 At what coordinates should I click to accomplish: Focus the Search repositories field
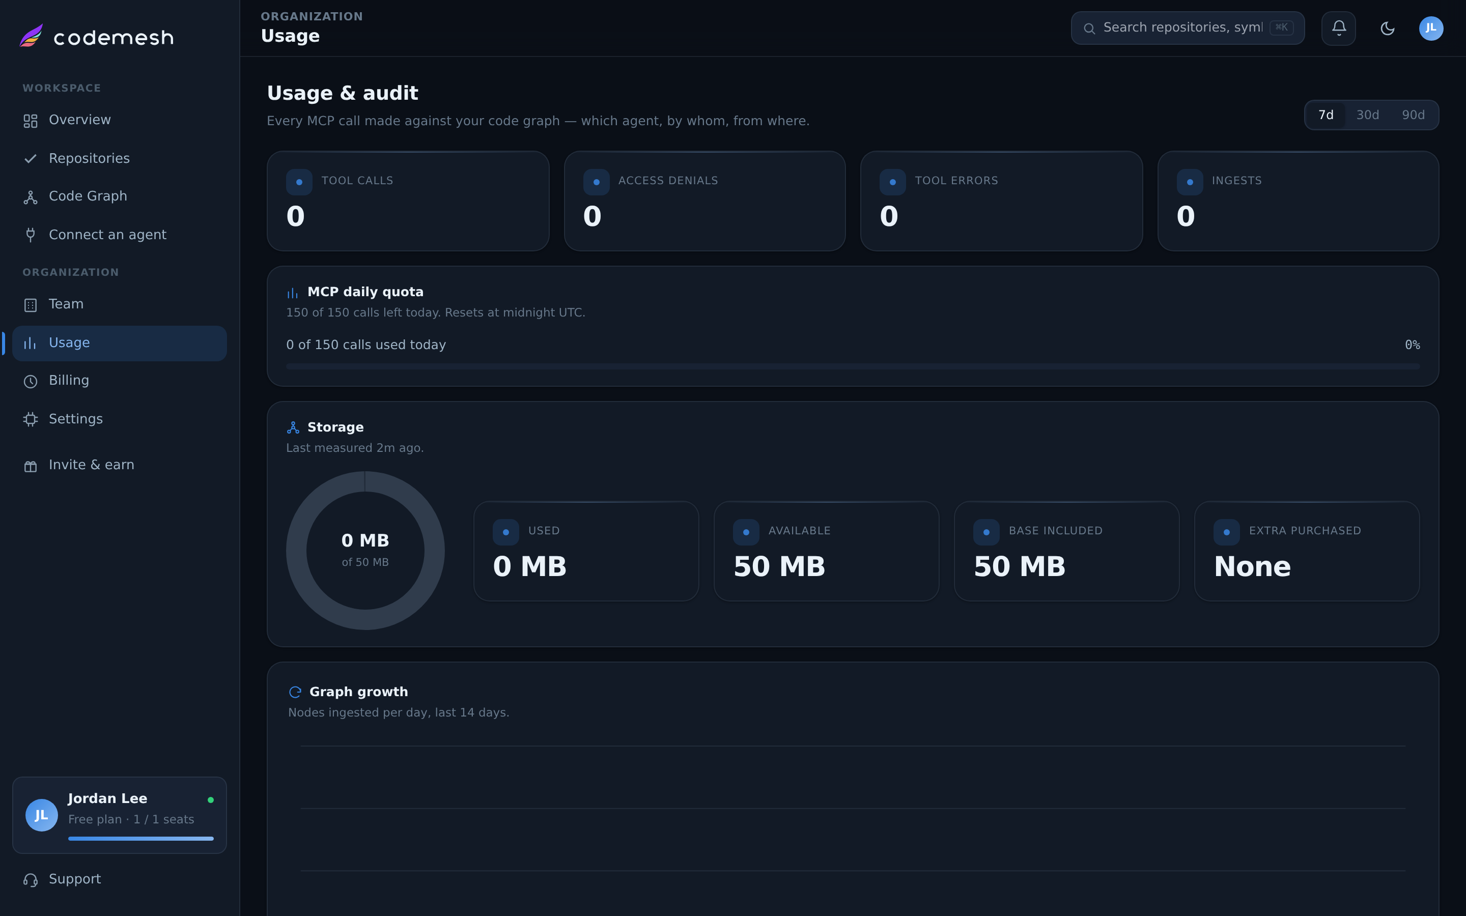click(1188, 28)
